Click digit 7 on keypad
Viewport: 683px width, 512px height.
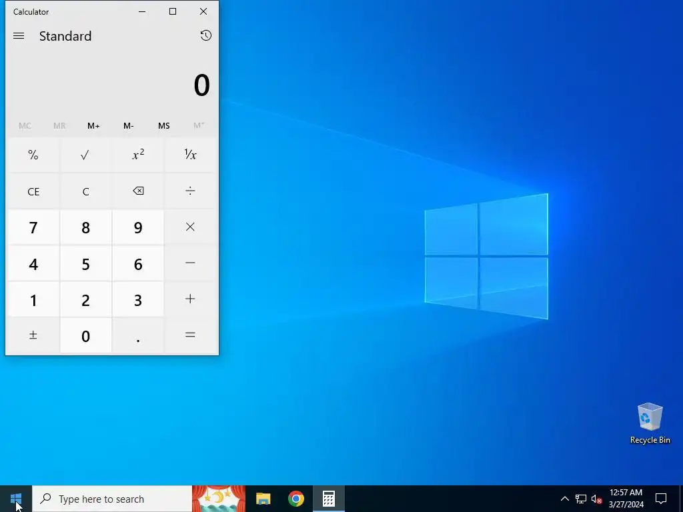[x=33, y=227]
